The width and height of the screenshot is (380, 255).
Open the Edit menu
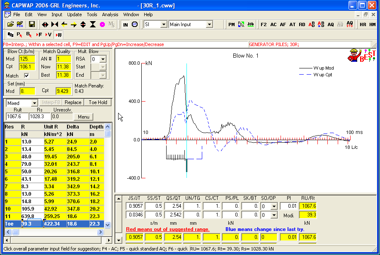pos(29,15)
